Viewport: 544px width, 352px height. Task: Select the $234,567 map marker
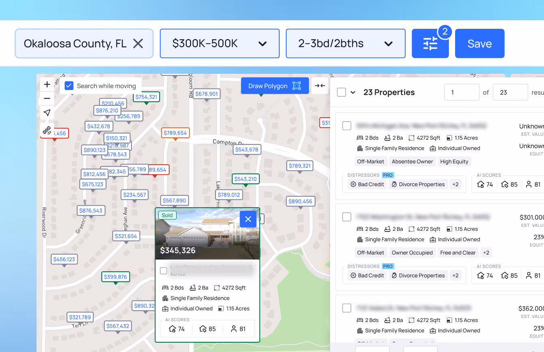click(x=135, y=195)
